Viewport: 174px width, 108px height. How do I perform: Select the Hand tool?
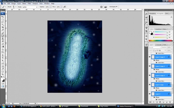3,72
